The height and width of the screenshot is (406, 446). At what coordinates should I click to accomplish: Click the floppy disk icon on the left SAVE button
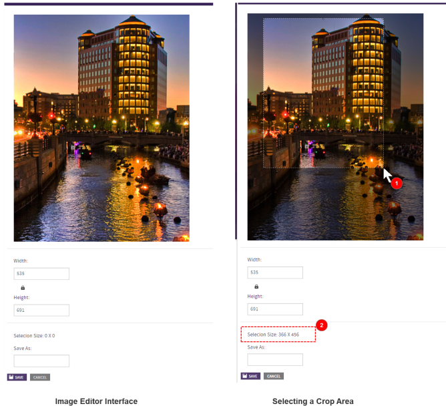11,377
